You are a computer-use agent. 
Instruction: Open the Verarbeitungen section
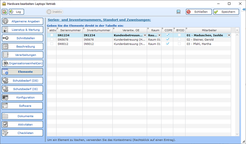23,55
